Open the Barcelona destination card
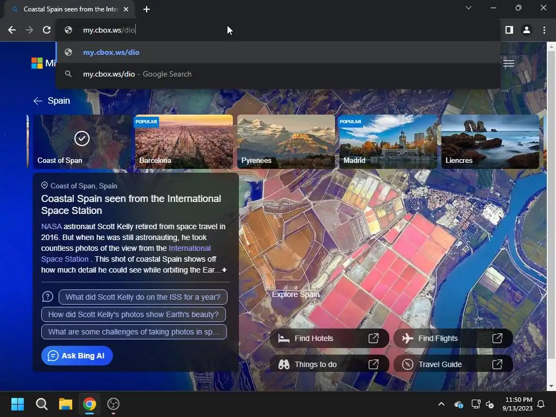Image resolution: width=556 pixels, height=417 pixels. (184, 141)
